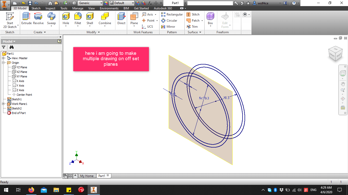Viewport: 348px width, 195px height.
Task: Switch to the Sketch ribbon tab
Action: click(x=36, y=8)
